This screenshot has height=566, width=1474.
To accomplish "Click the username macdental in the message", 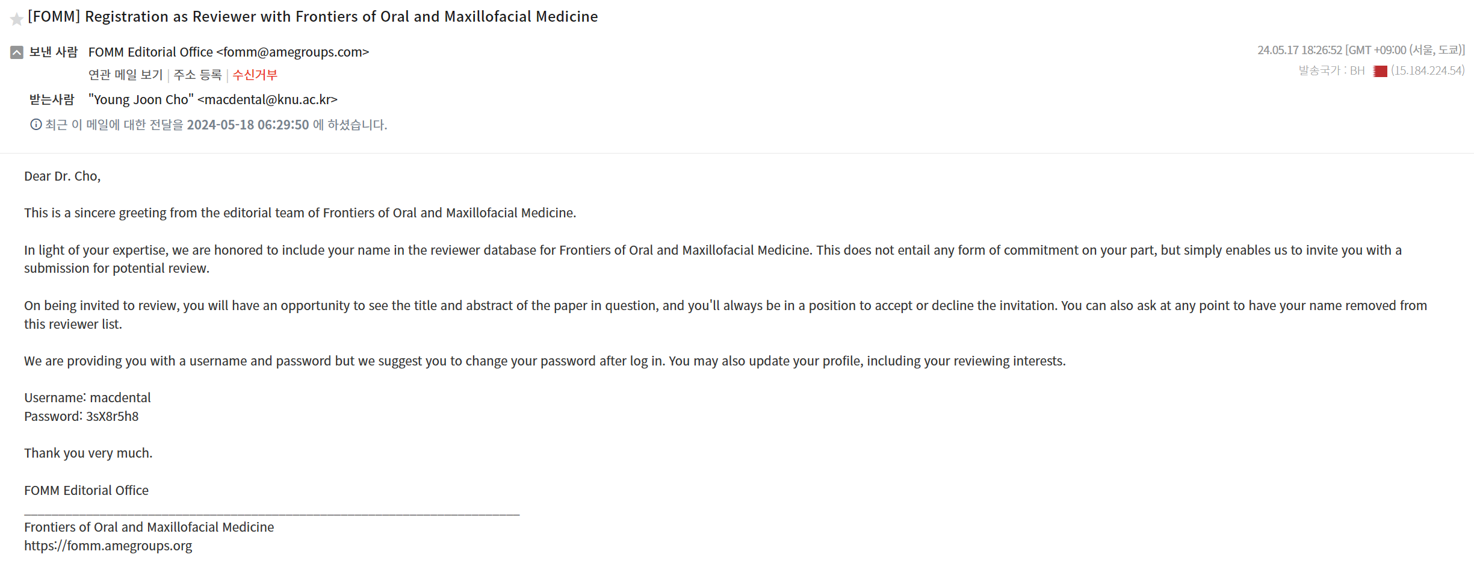I will tap(120, 397).
